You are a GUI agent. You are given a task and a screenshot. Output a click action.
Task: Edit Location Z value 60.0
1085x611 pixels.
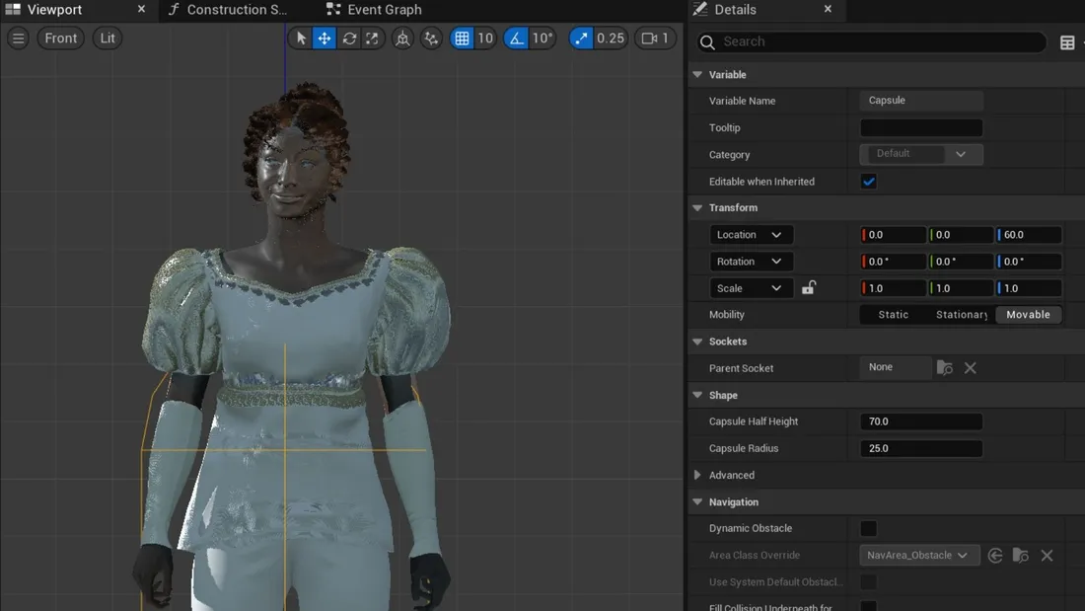(x=1028, y=235)
